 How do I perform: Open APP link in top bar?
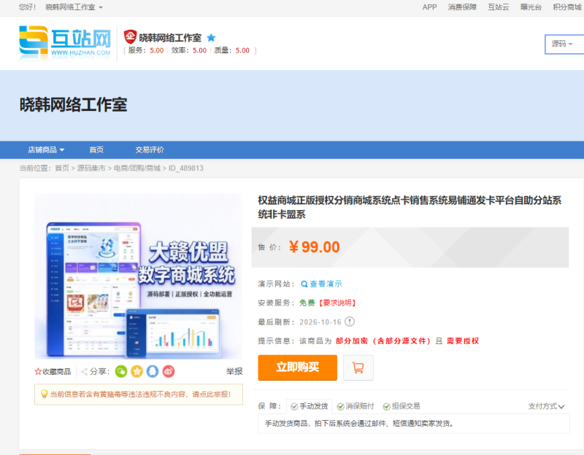(429, 7)
